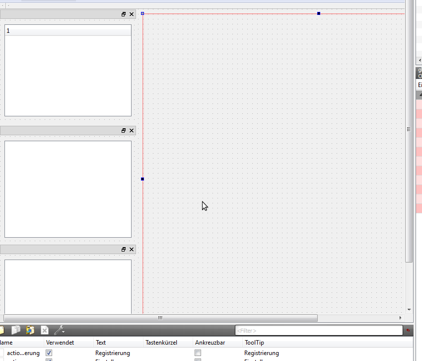Click the Copy action icon in action editor
This screenshot has width=422, height=361.
tap(16, 330)
